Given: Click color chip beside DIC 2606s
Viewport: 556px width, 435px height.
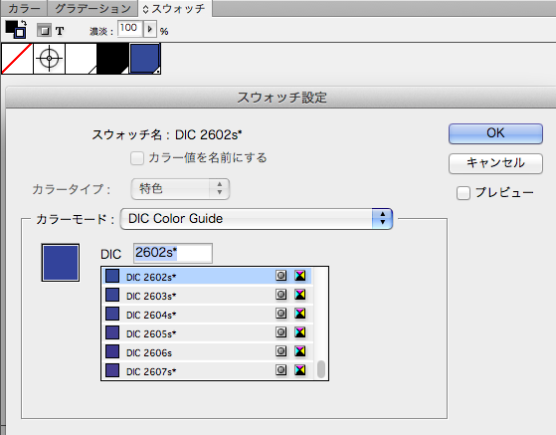Looking at the screenshot, I should 112,351.
